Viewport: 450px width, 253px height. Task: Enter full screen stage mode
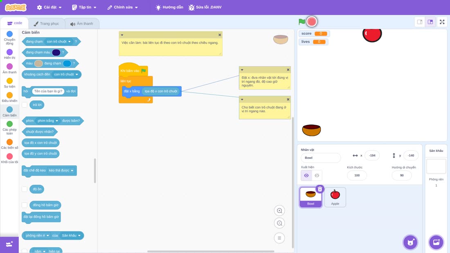(x=442, y=22)
